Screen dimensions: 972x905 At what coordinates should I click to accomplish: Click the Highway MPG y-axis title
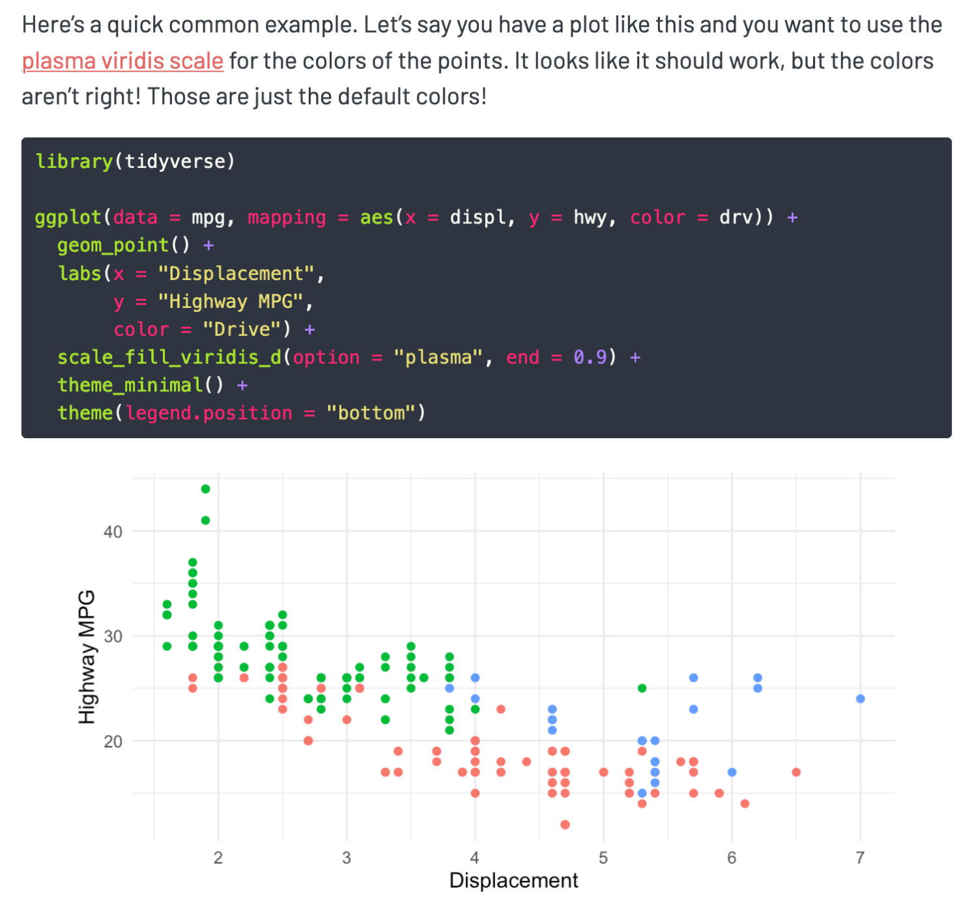pyautogui.click(x=87, y=656)
